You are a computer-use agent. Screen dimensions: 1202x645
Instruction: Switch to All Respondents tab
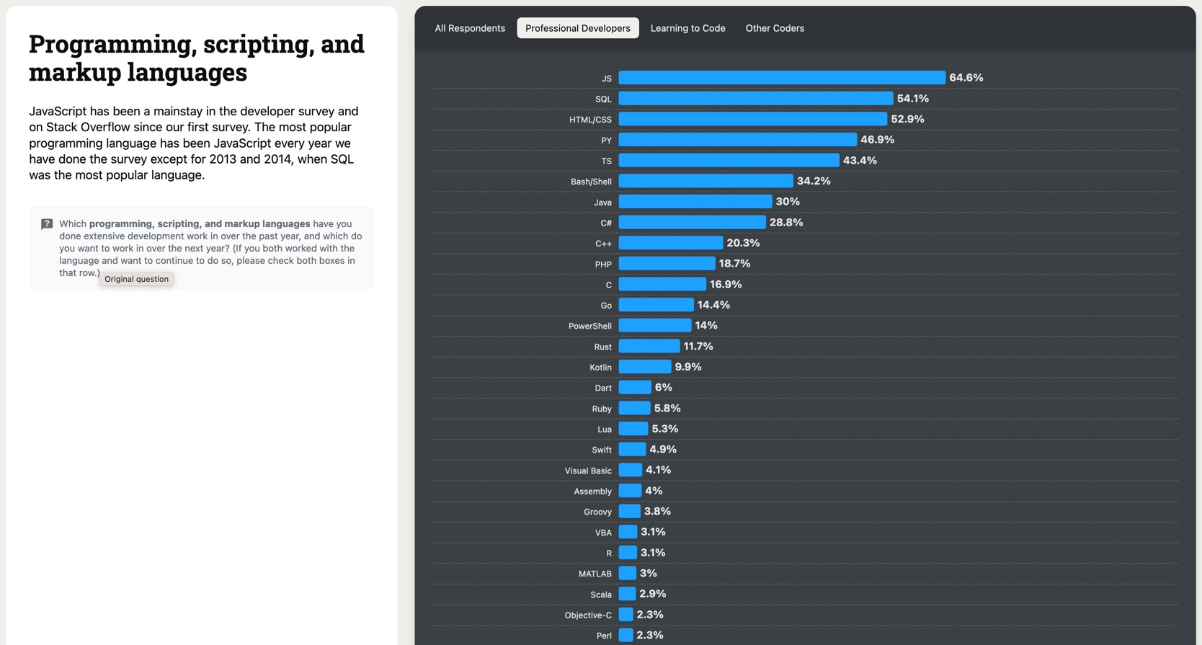coord(470,28)
